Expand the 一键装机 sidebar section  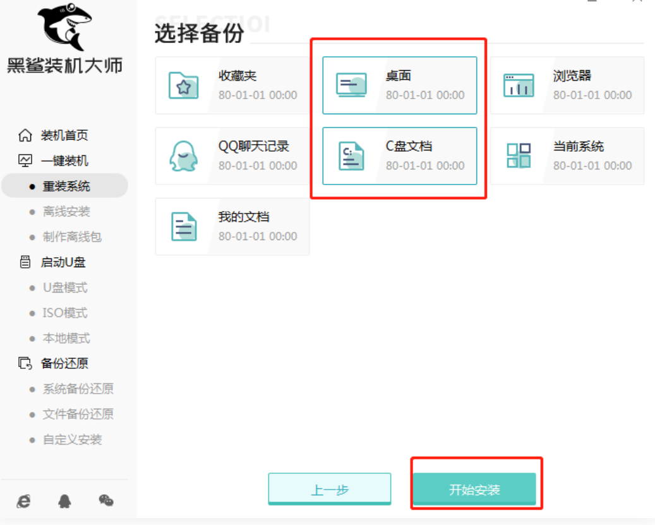click(63, 160)
